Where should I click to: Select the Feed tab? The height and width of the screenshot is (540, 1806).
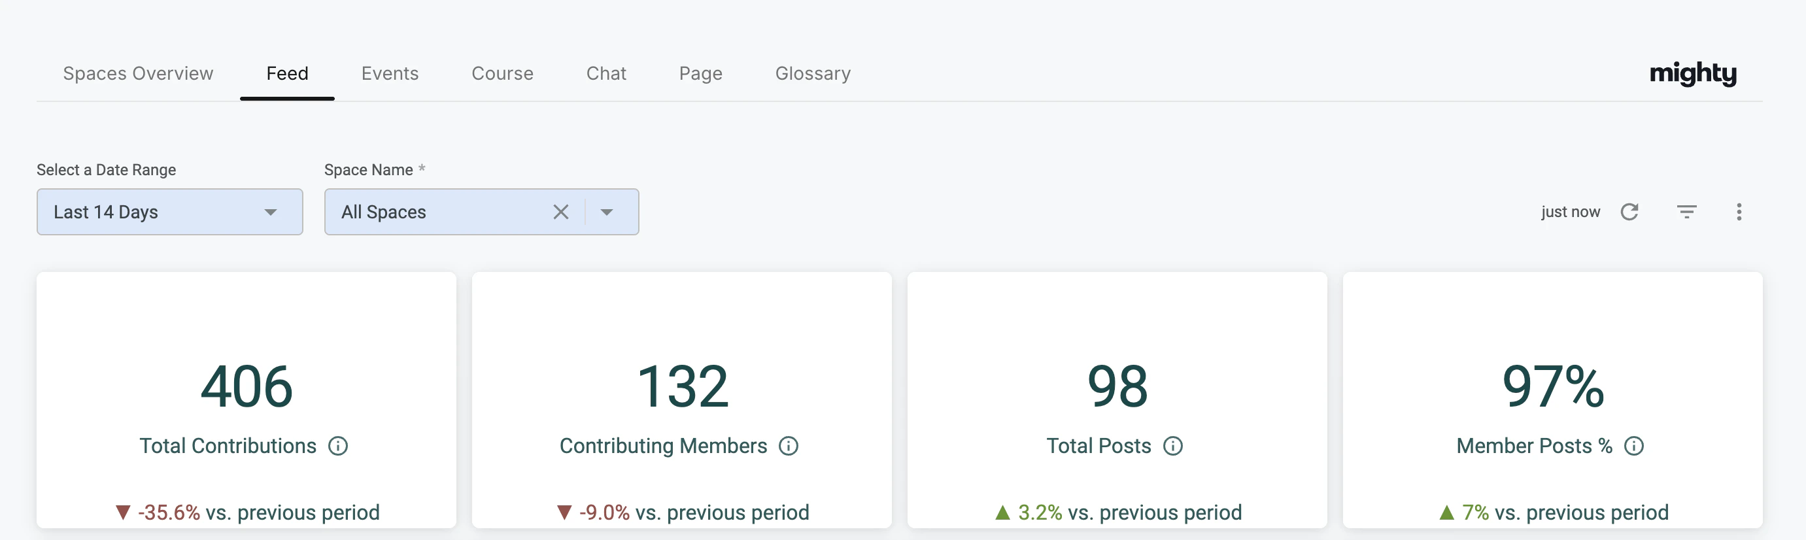(x=288, y=74)
